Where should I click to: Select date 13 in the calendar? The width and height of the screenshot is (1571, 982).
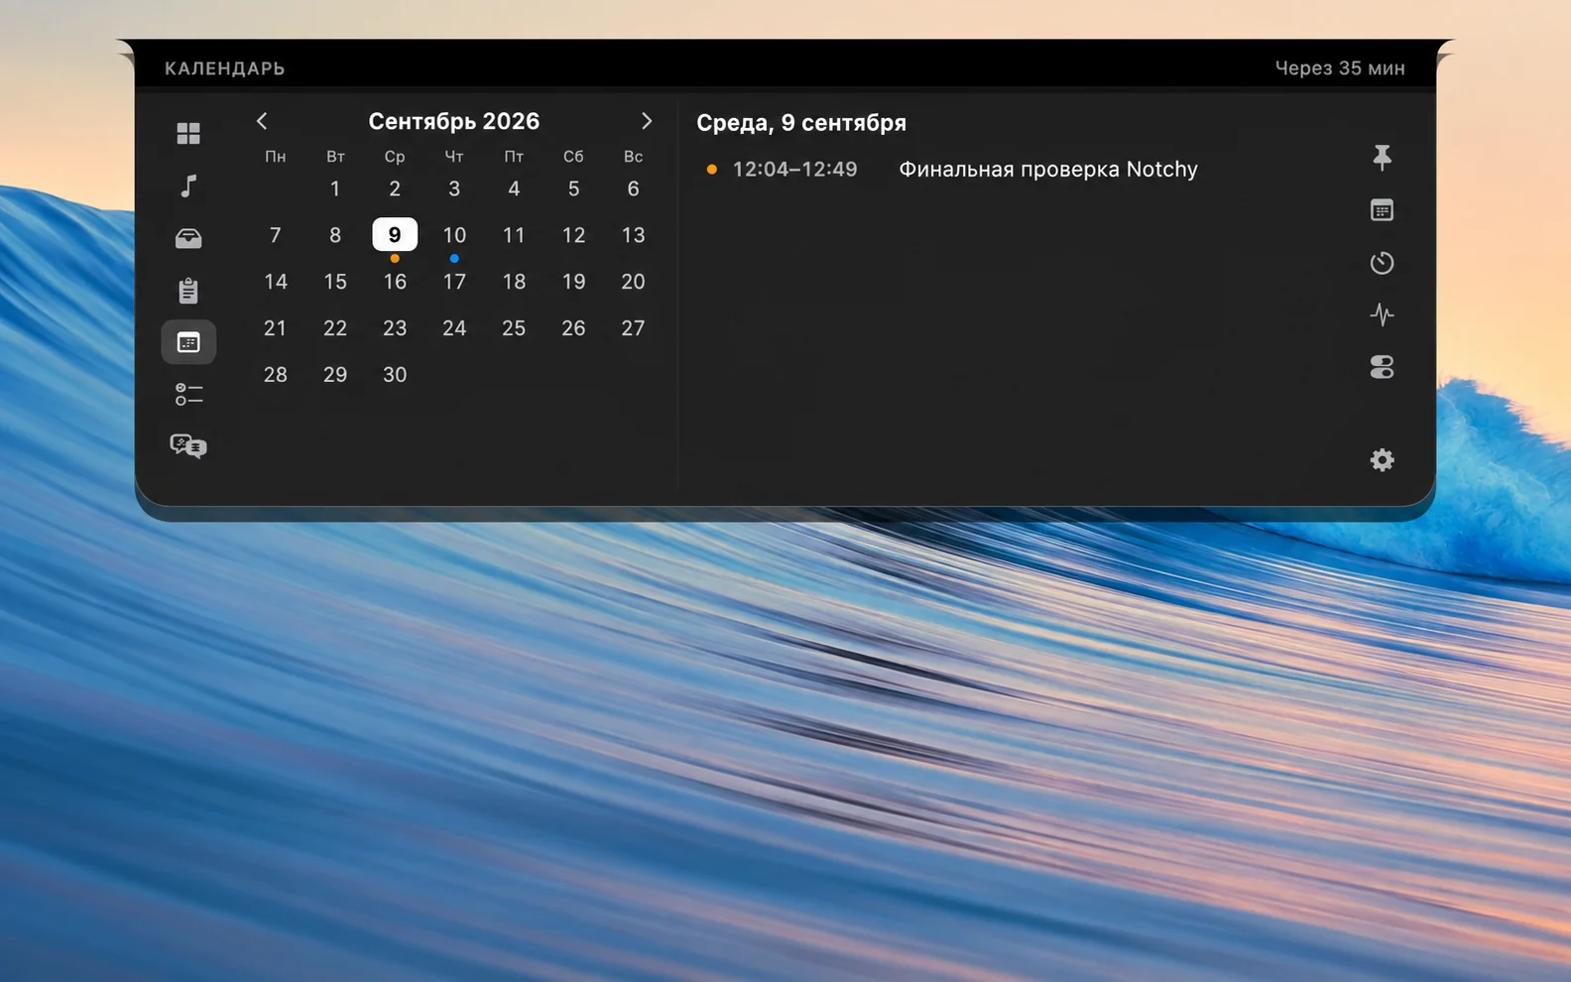[x=633, y=235]
